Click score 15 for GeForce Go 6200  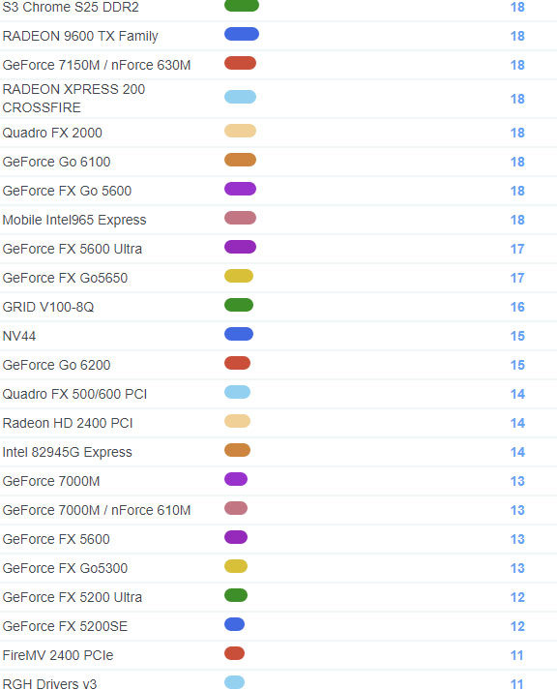coord(517,365)
